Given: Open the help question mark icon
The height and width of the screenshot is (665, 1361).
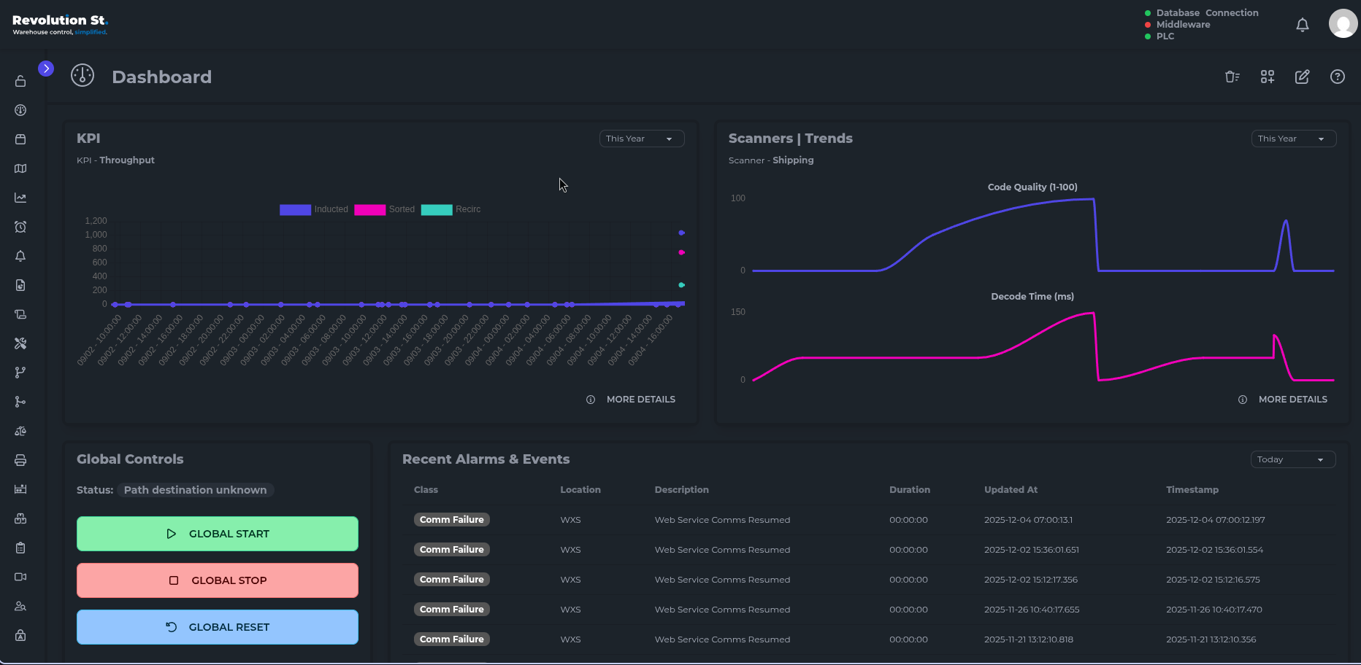Looking at the screenshot, I should click(x=1337, y=77).
